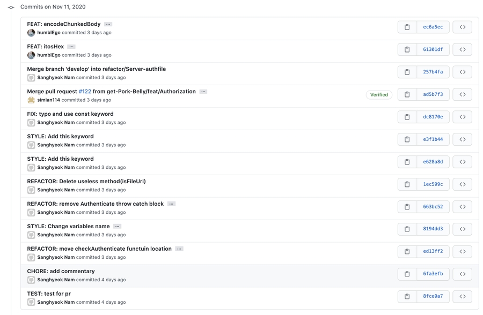
Task: Open pull request #122 link
Action: click(x=85, y=92)
